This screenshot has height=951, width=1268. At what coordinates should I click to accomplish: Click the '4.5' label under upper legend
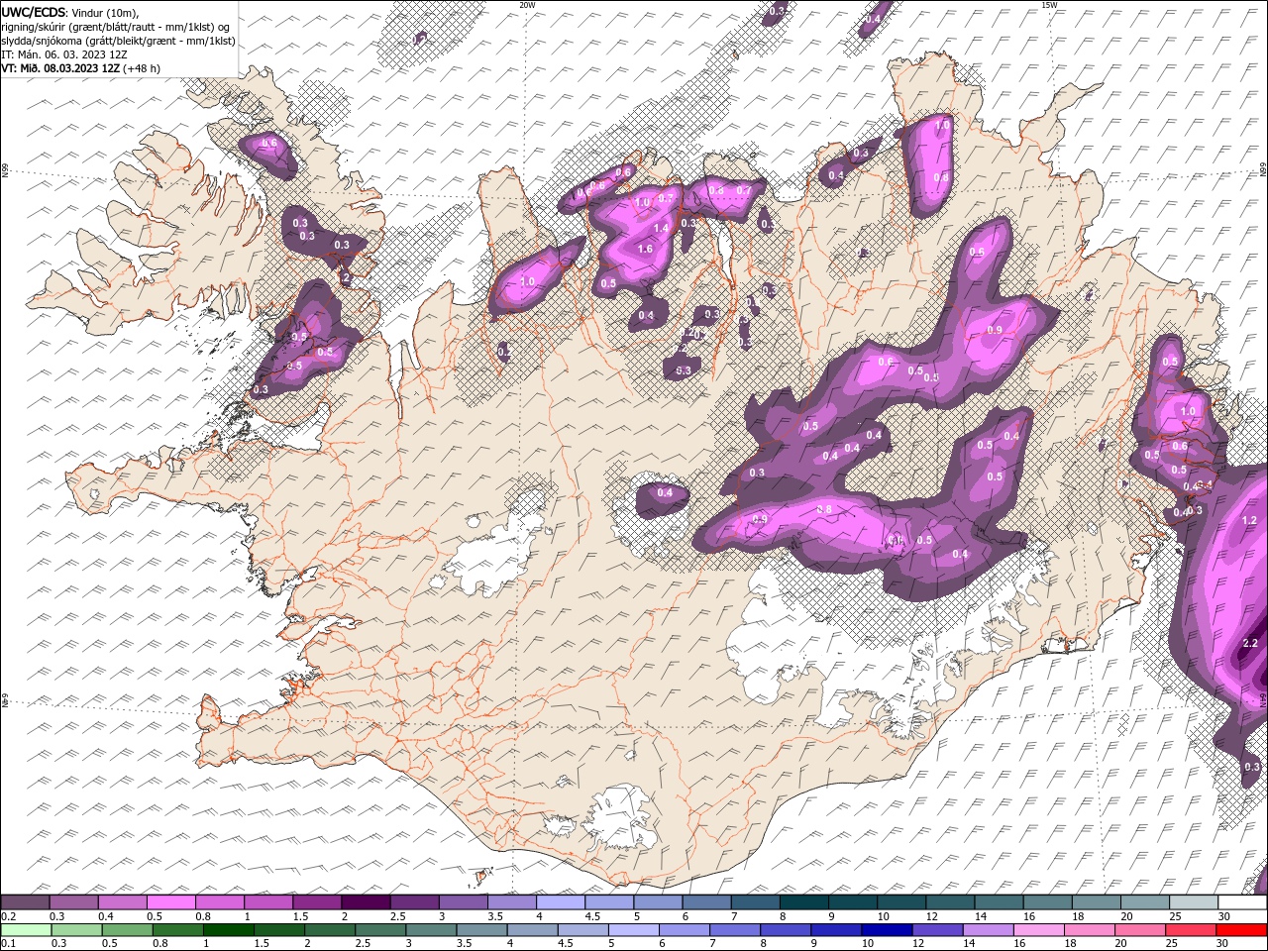coord(592,916)
